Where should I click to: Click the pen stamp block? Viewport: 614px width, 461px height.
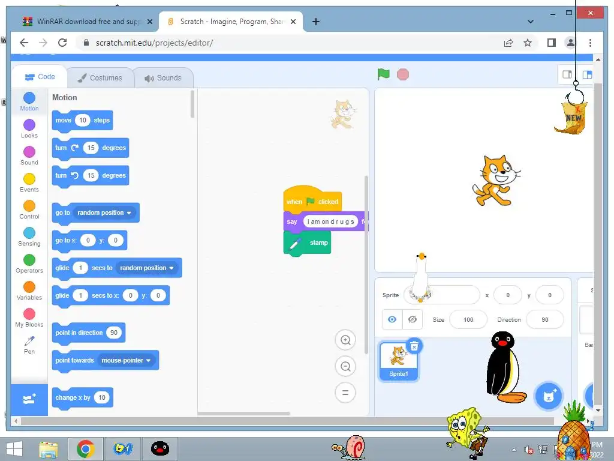point(308,243)
